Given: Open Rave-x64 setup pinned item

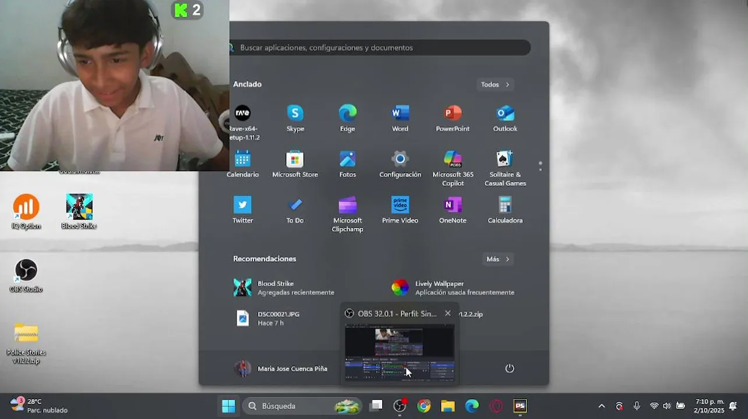Looking at the screenshot, I should [x=243, y=122].
